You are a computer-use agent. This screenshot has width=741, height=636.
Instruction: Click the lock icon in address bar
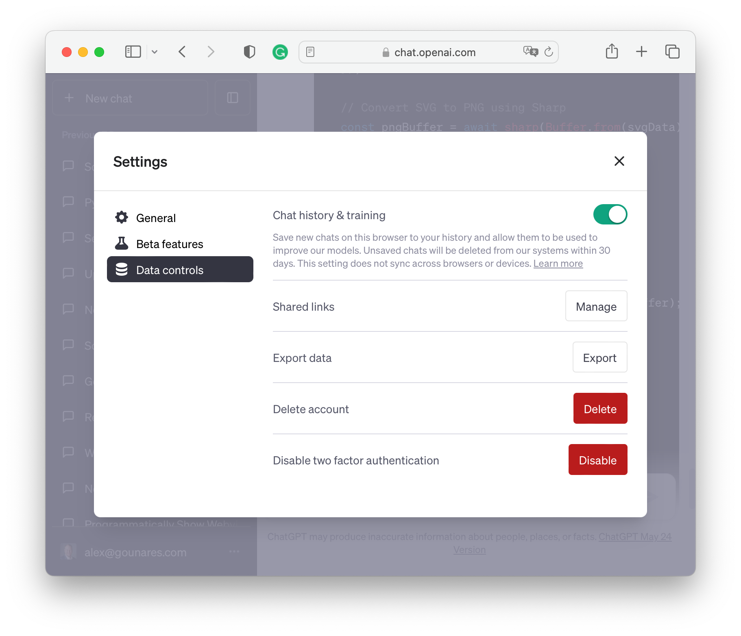click(386, 52)
